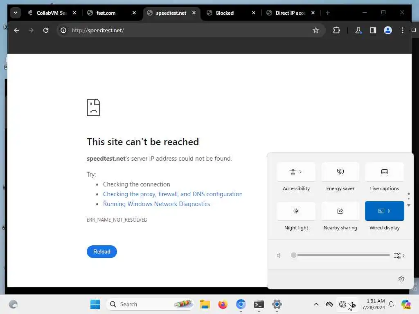Click the taskbar Search box

(x=150, y=304)
